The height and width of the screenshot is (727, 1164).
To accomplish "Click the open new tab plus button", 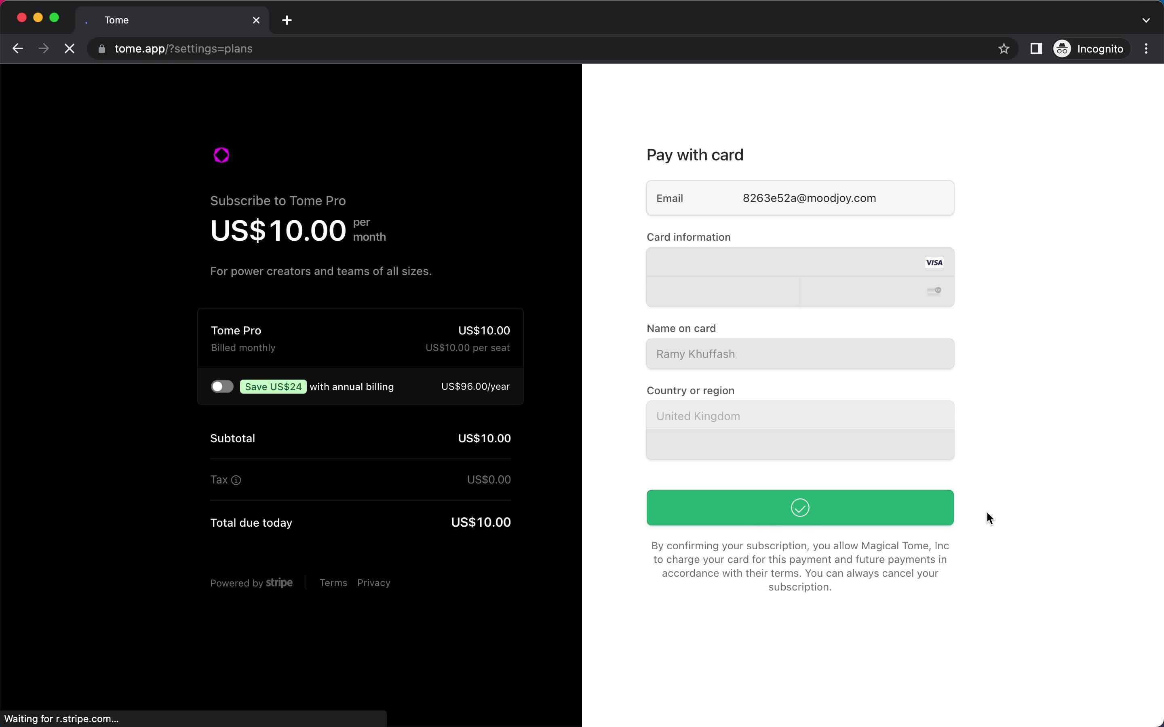I will tap(286, 19).
